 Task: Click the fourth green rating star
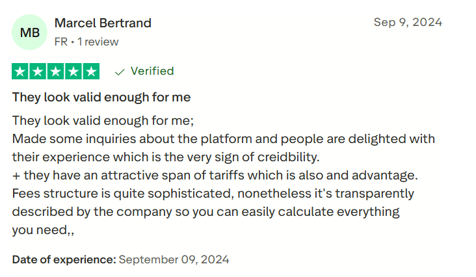pos(73,71)
